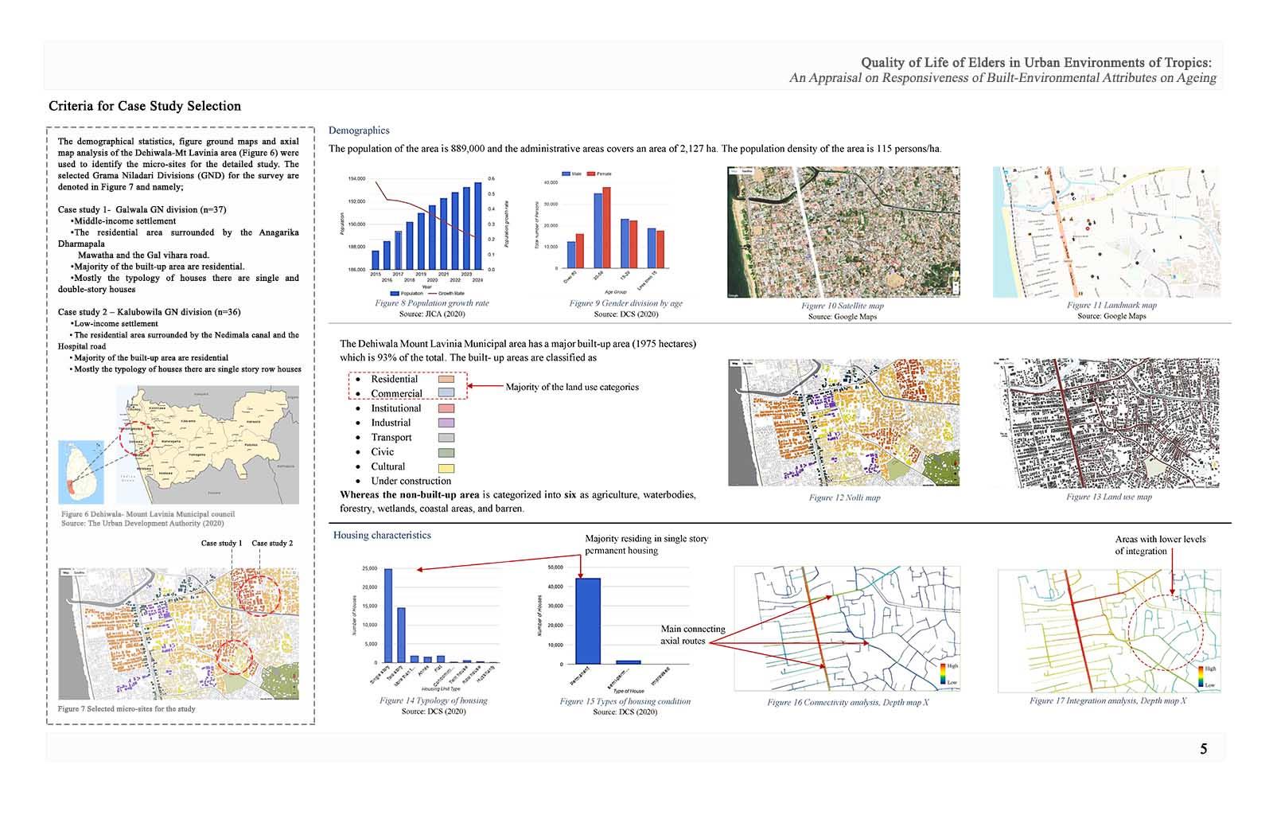This screenshot has height=819, width=1273.
Task: Click the Figure 7 selected micro-sites map
Action: click(x=180, y=635)
